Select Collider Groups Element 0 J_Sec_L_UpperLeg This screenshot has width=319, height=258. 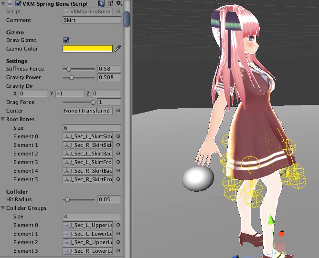(87, 225)
